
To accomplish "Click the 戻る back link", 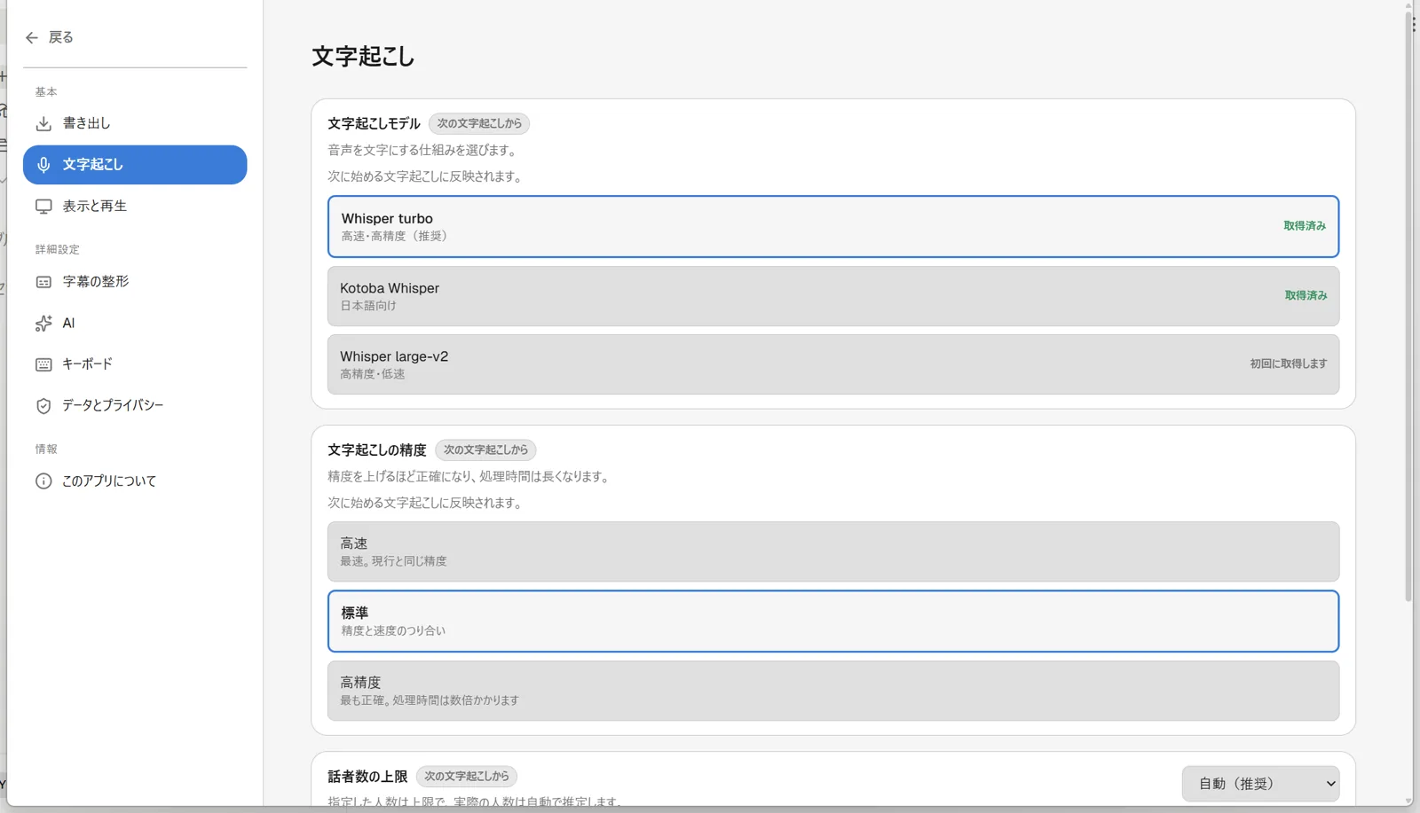I will [50, 37].
